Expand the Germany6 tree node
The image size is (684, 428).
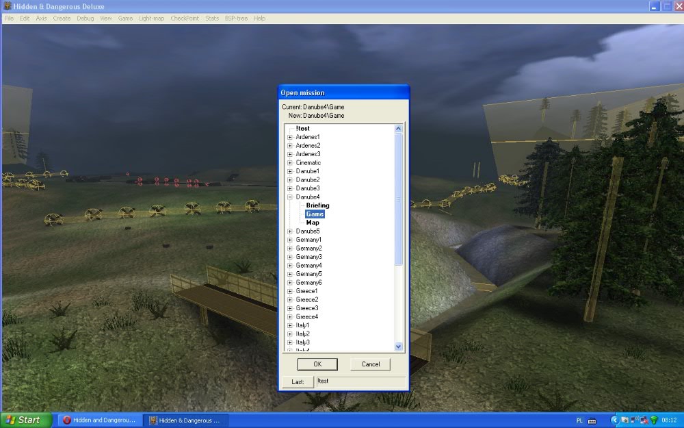[289, 283]
